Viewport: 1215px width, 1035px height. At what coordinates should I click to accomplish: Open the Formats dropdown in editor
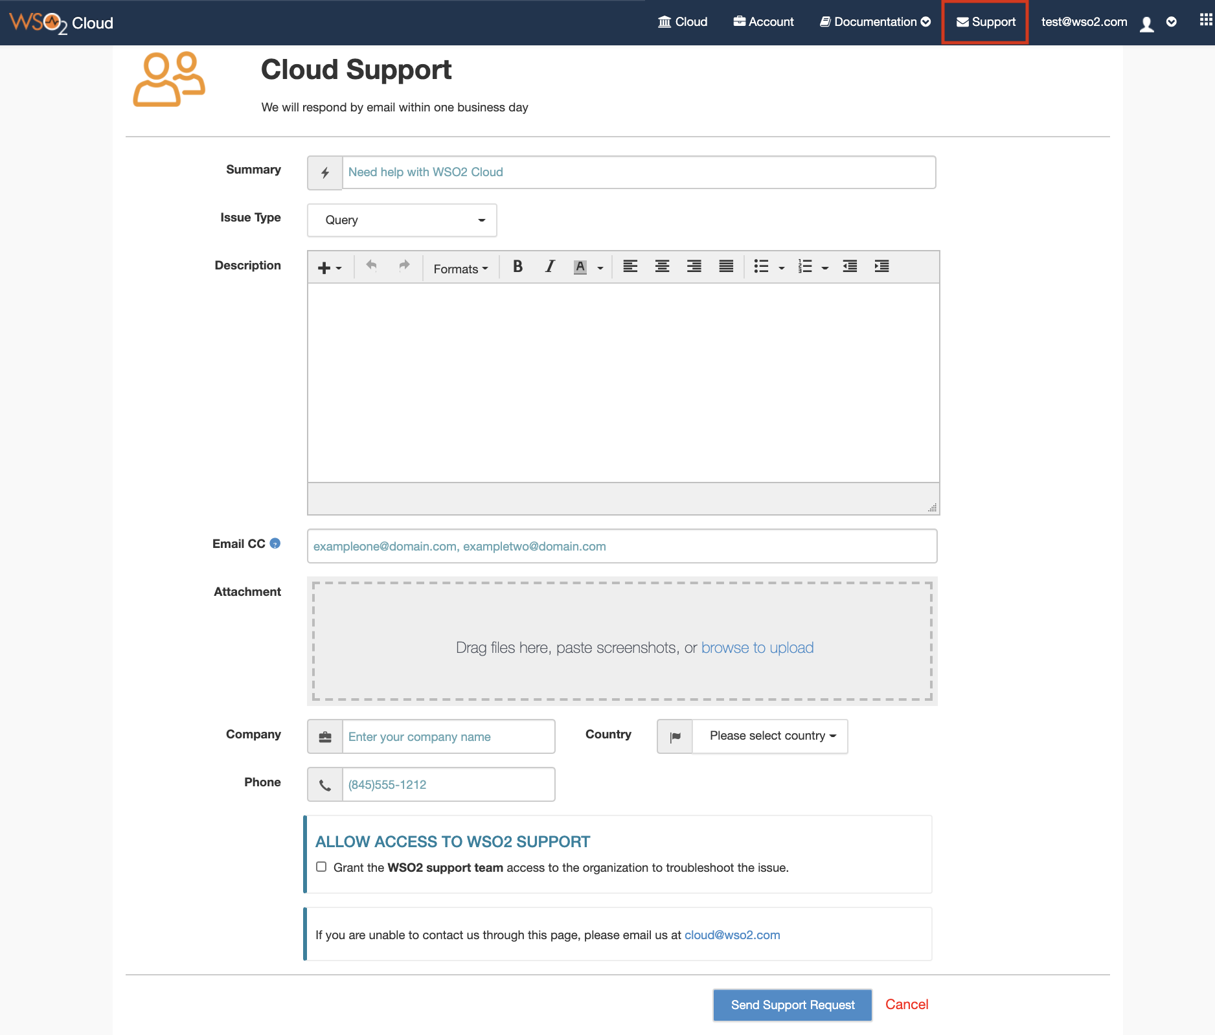coord(460,269)
